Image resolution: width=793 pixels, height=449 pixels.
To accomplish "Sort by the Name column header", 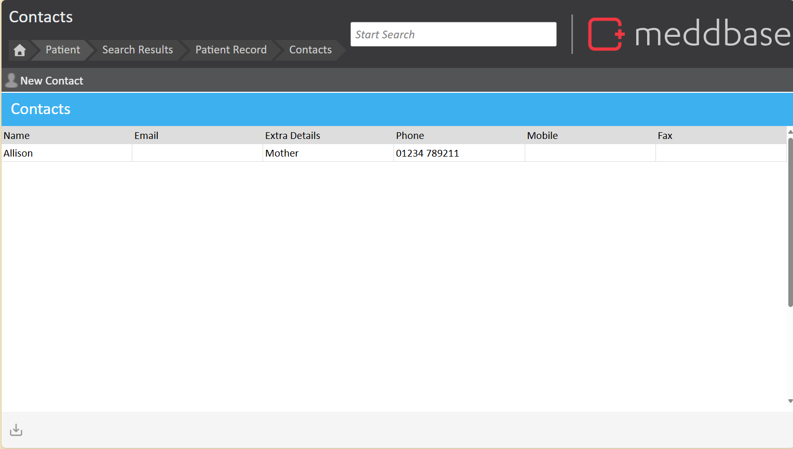I will click(17, 135).
